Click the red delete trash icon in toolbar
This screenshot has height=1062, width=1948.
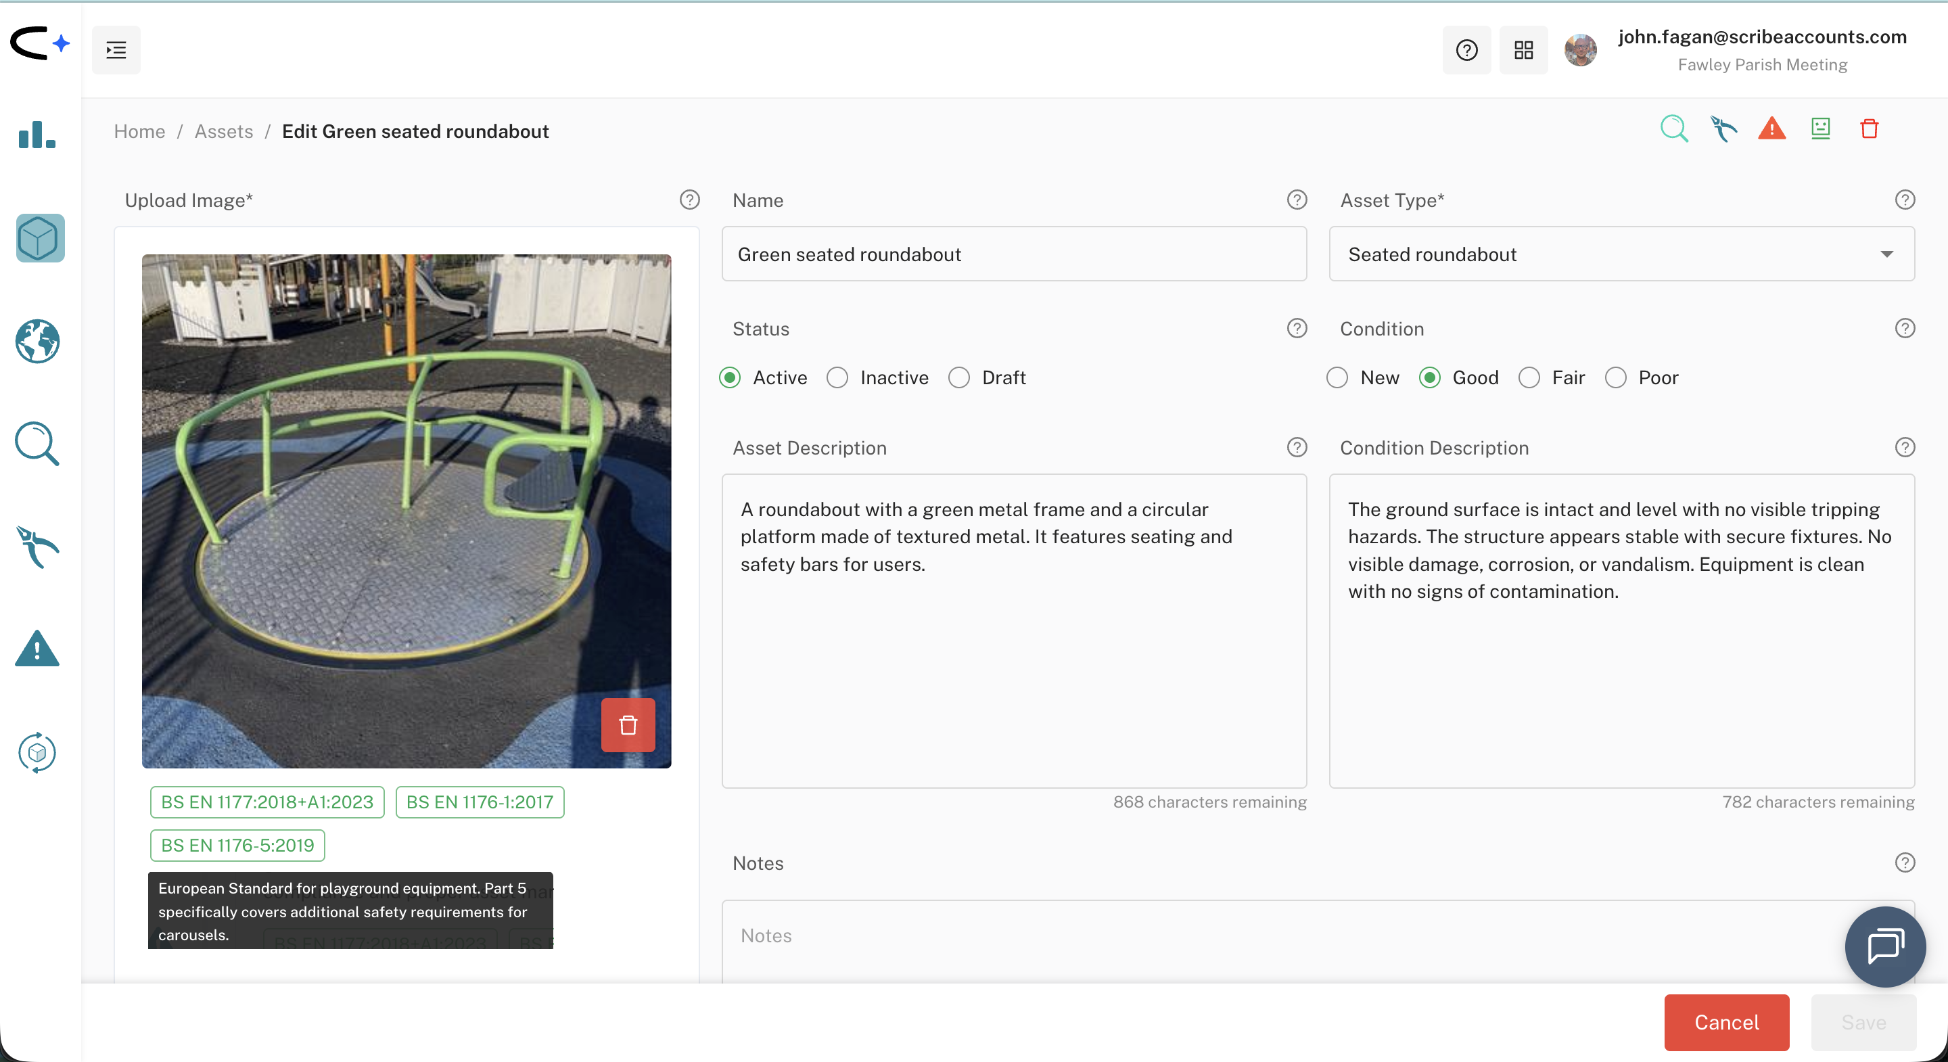[x=1869, y=129]
